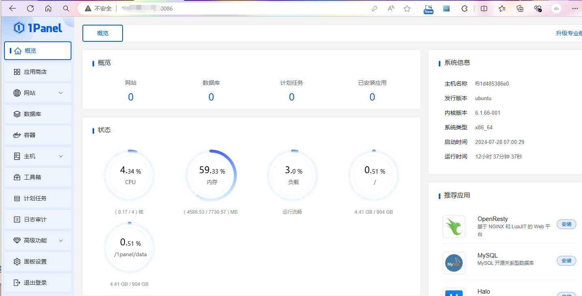Click the password key icon in address bar
Viewport: 582px width, 296px height.
click(x=375, y=8)
